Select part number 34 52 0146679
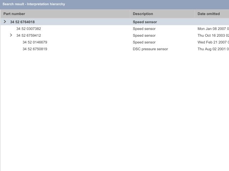 pos(35,42)
